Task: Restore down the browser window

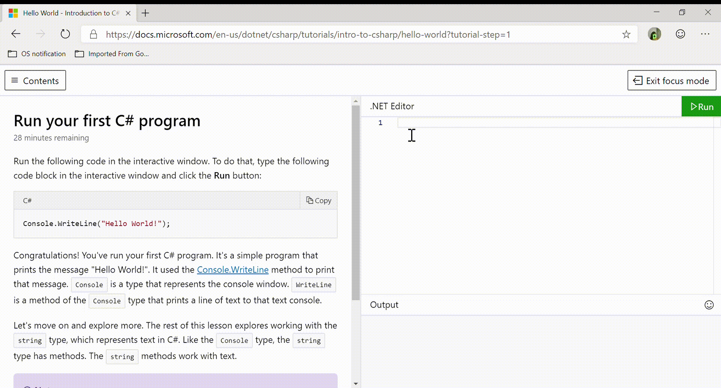Action: pos(682,12)
